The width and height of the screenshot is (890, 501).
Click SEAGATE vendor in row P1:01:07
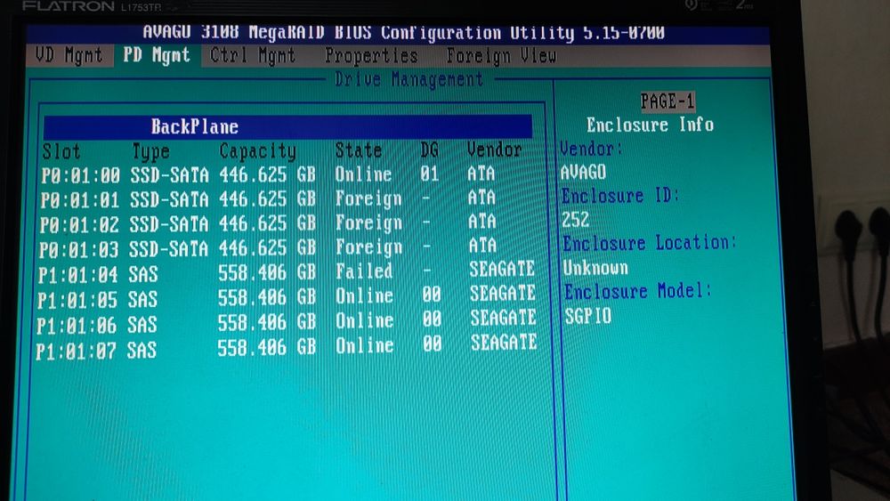coord(504,342)
